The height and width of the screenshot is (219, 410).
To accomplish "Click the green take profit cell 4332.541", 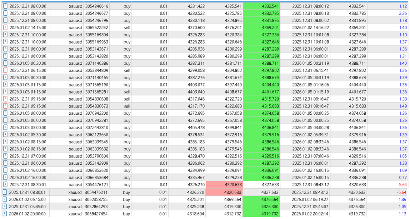I will pos(261,6).
